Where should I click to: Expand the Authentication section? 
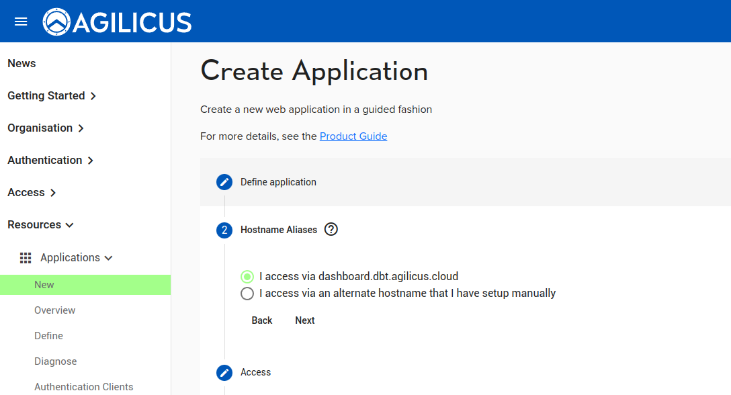pos(50,160)
